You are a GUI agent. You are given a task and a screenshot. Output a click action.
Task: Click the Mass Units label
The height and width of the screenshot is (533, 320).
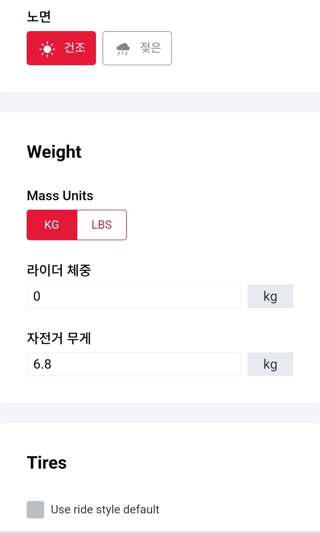pos(60,195)
